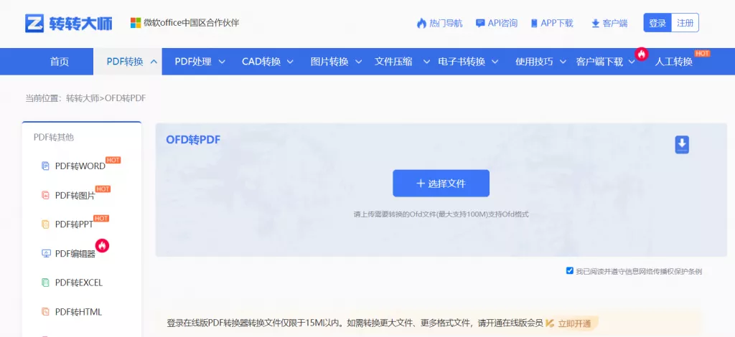Expand the CAD转换 dropdown chevron
This screenshot has width=735, height=337.
click(x=290, y=62)
